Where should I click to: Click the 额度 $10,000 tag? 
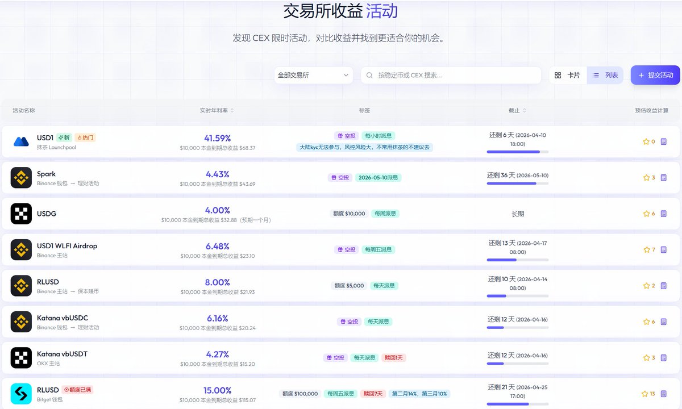(x=349, y=214)
